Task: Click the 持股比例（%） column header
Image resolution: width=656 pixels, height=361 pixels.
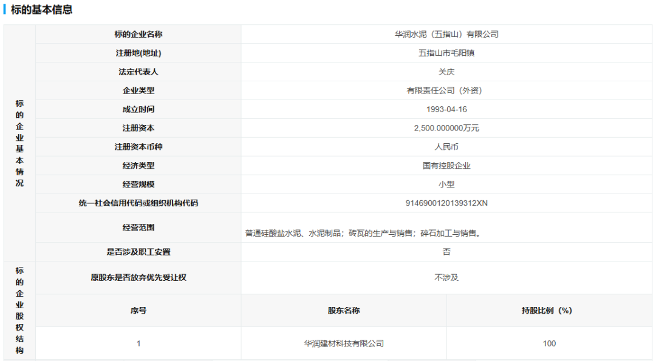Action: 547,311
